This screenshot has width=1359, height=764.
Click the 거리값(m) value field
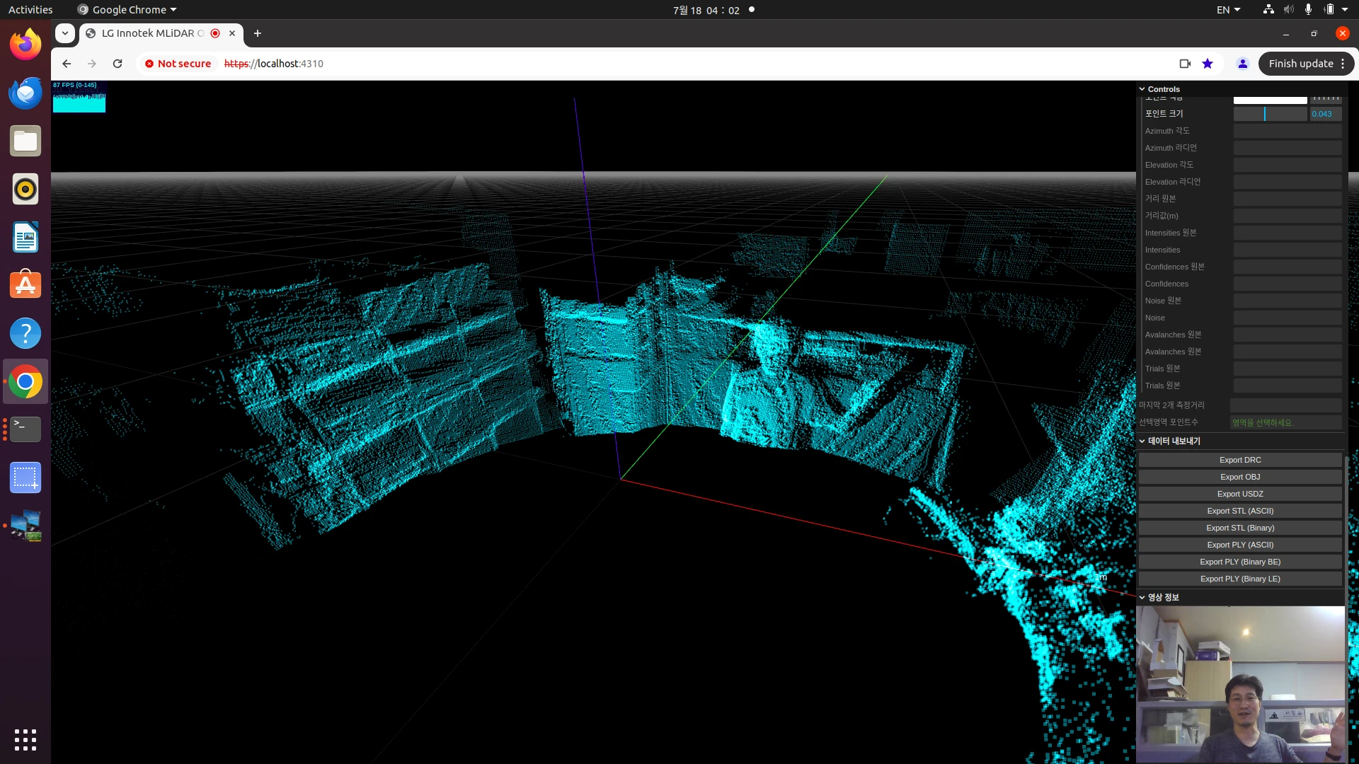(1288, 216)
